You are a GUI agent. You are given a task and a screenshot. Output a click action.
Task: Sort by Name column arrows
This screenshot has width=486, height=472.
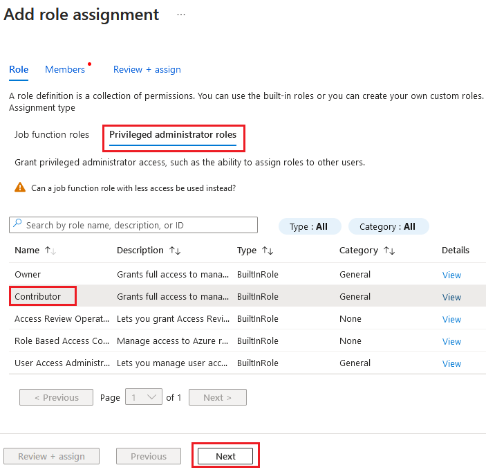coord(50,251)
